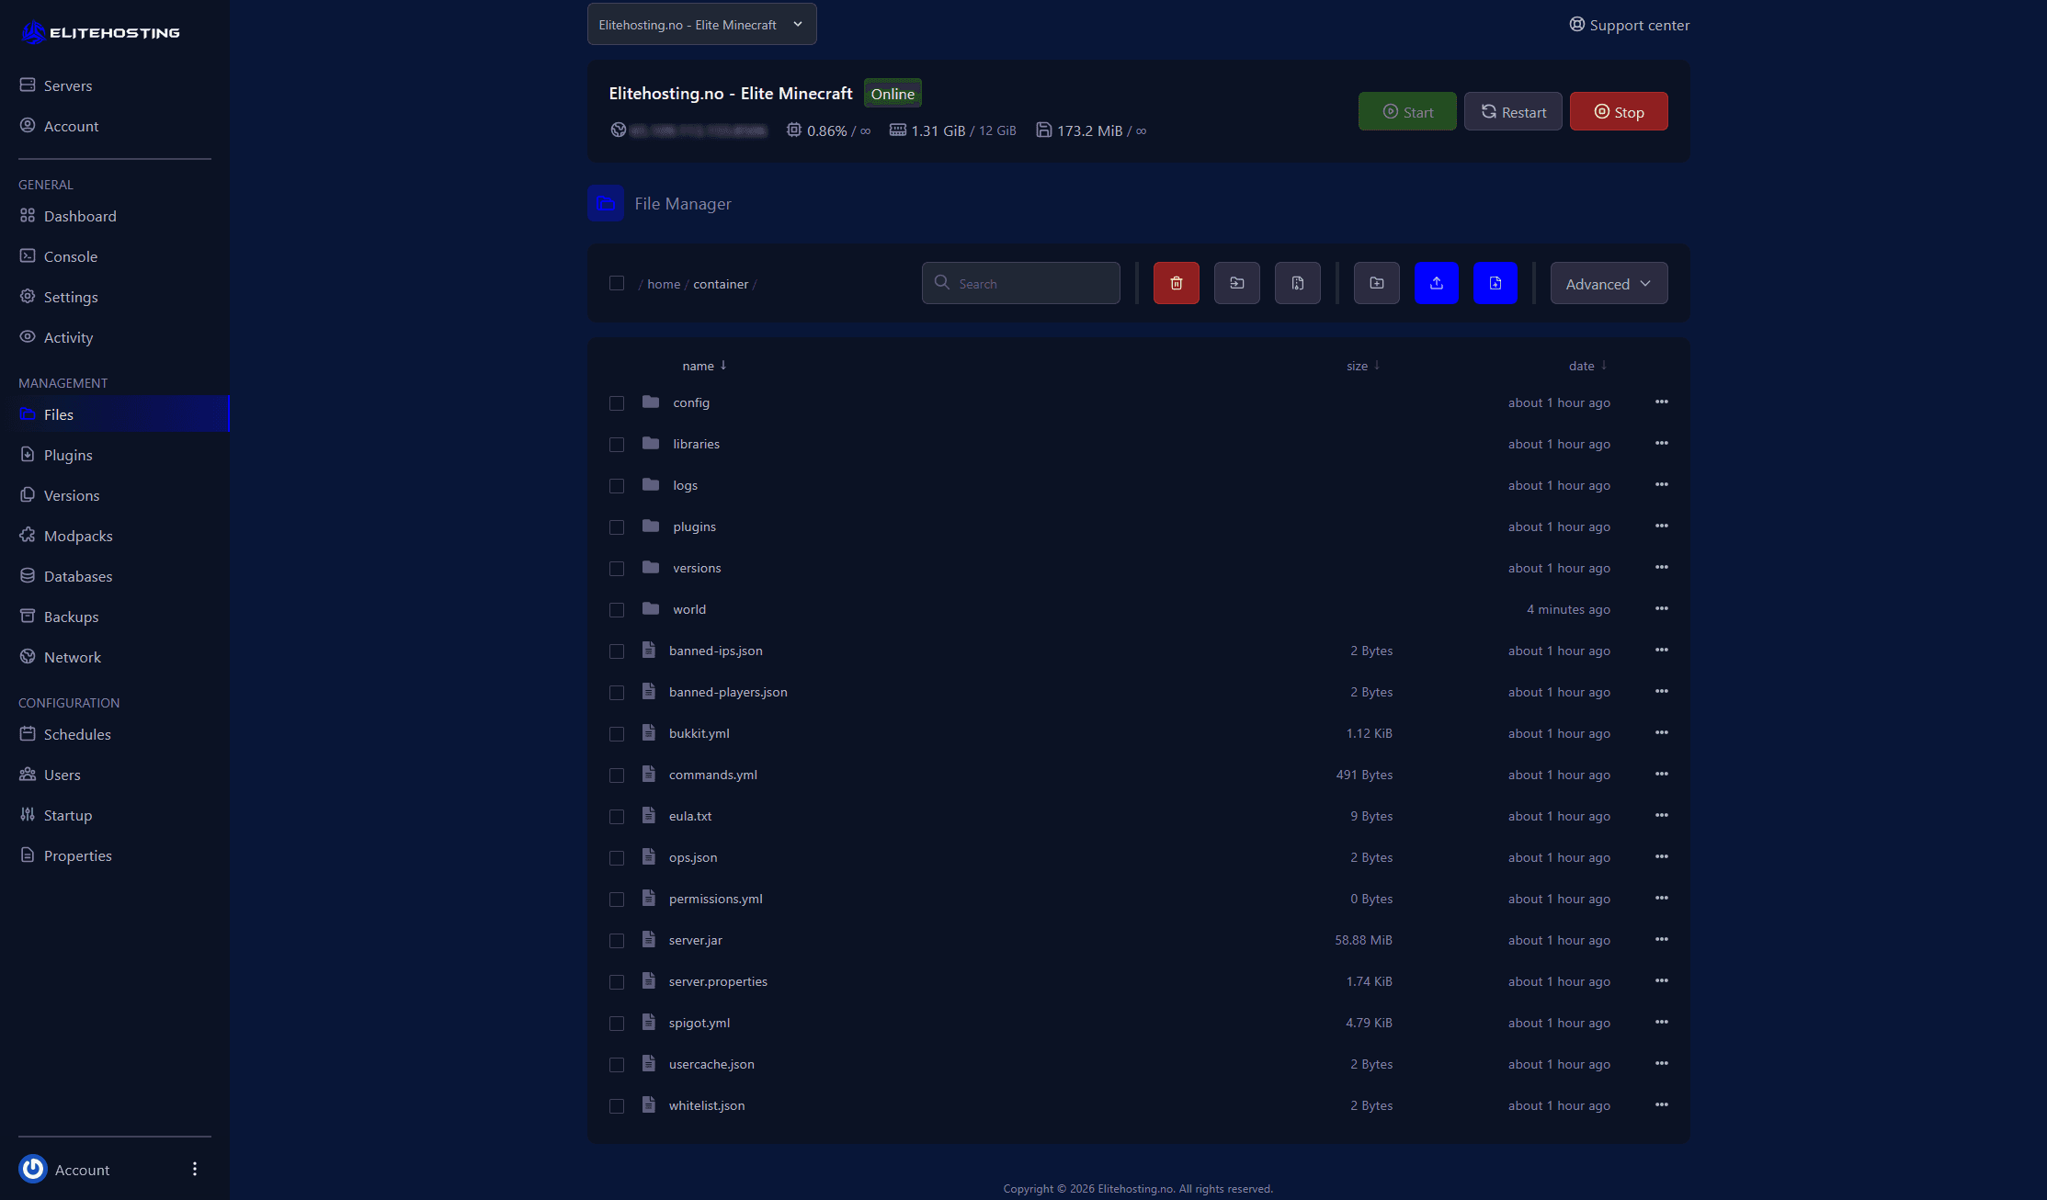The height and width of the screenshot is (1200, 2047).
Task: Click the eula.txt file icon
Action: click(x=648, y=815)
